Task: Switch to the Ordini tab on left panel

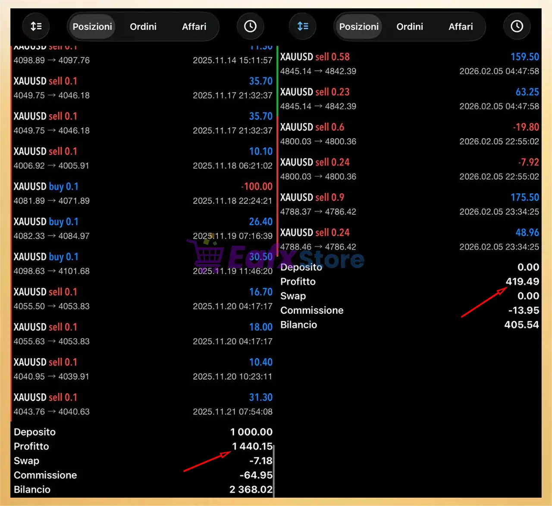Action: click(143, 26)
